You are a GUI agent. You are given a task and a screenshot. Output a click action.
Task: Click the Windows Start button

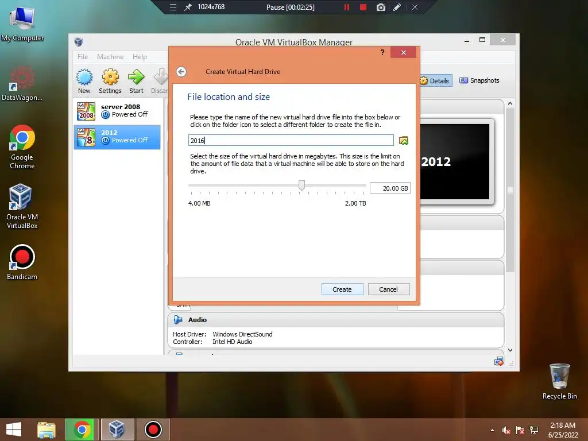coord(14,430)
